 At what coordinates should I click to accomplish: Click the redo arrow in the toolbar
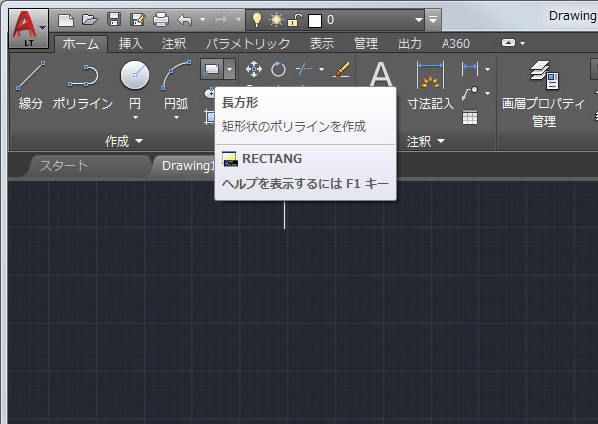tap(221, 20)
